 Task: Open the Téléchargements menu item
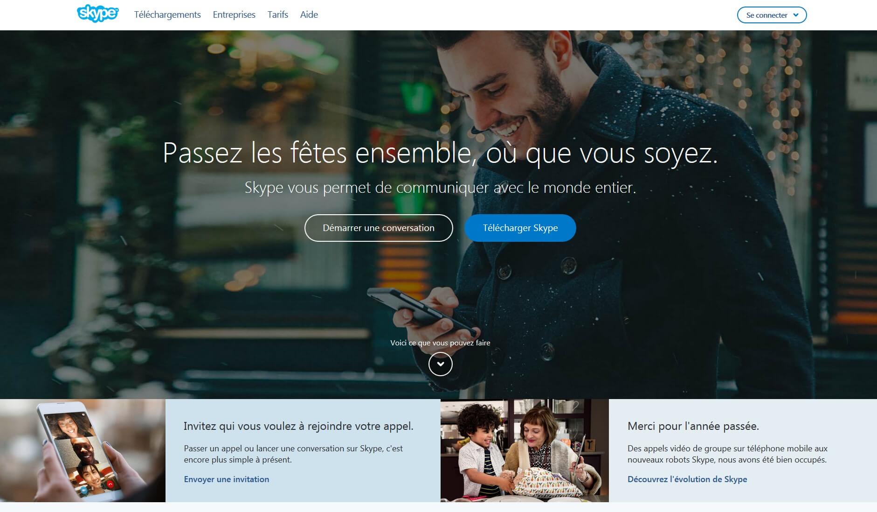click(167, 14)
